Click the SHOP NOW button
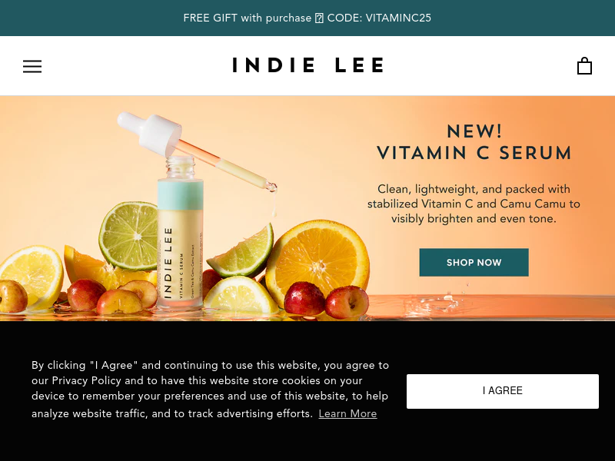Image resolution: width=615 pixels, height=461 pixels. point(474,262)
